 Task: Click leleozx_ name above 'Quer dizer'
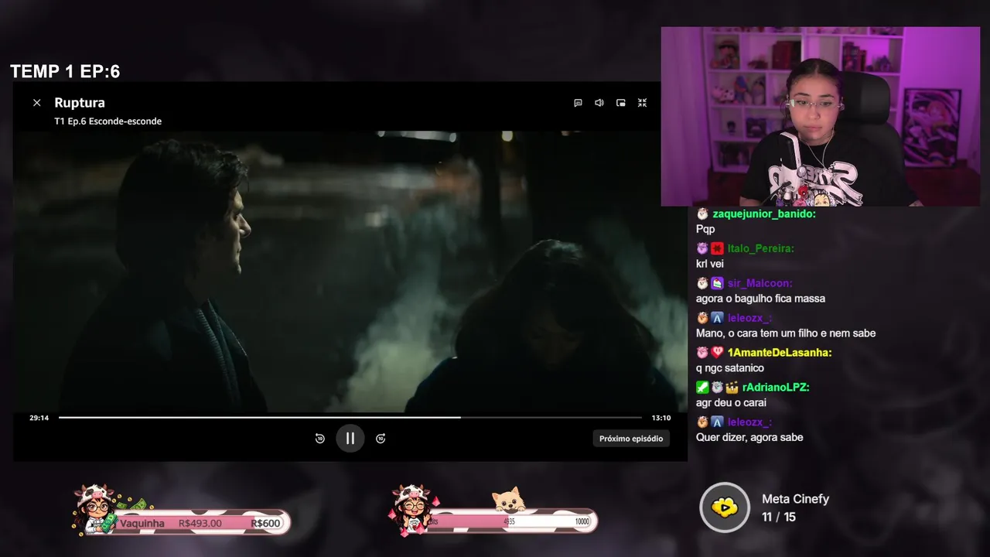(749, 422)
